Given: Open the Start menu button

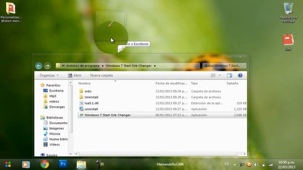Looking at the screenshot, I should [8, 164].
